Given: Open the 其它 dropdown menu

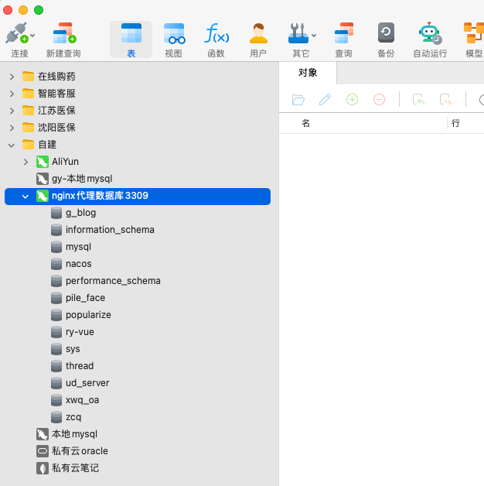Looking at the screenshot, I should coord(301,34).
